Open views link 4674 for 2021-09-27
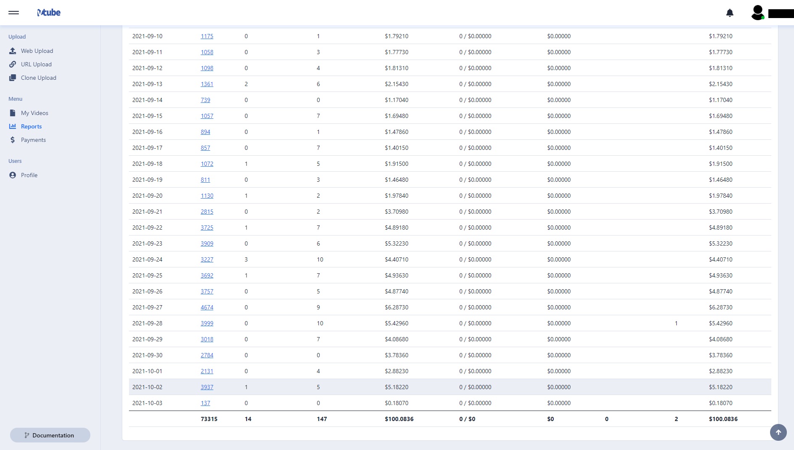The image size is (794, 450). point(207,307)
